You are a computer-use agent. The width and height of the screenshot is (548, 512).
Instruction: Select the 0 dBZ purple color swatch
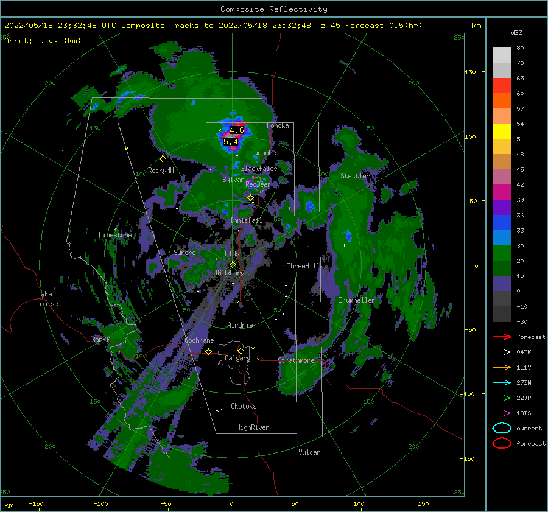502,283
